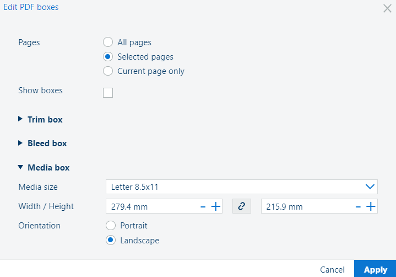The height and width of the screenshot is (277, 396).
Task: Increase height with the plus icon
Action: point(371,207)
